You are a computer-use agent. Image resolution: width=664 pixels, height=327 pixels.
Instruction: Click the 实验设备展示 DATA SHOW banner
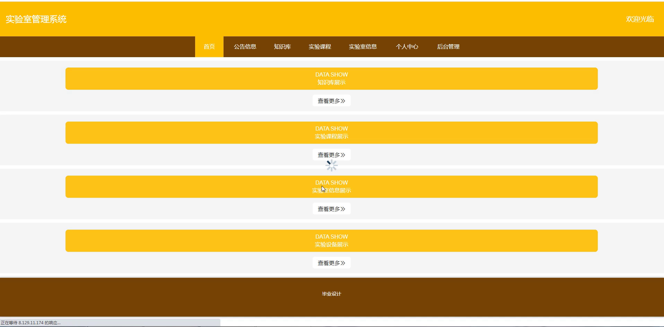point(332,241)
